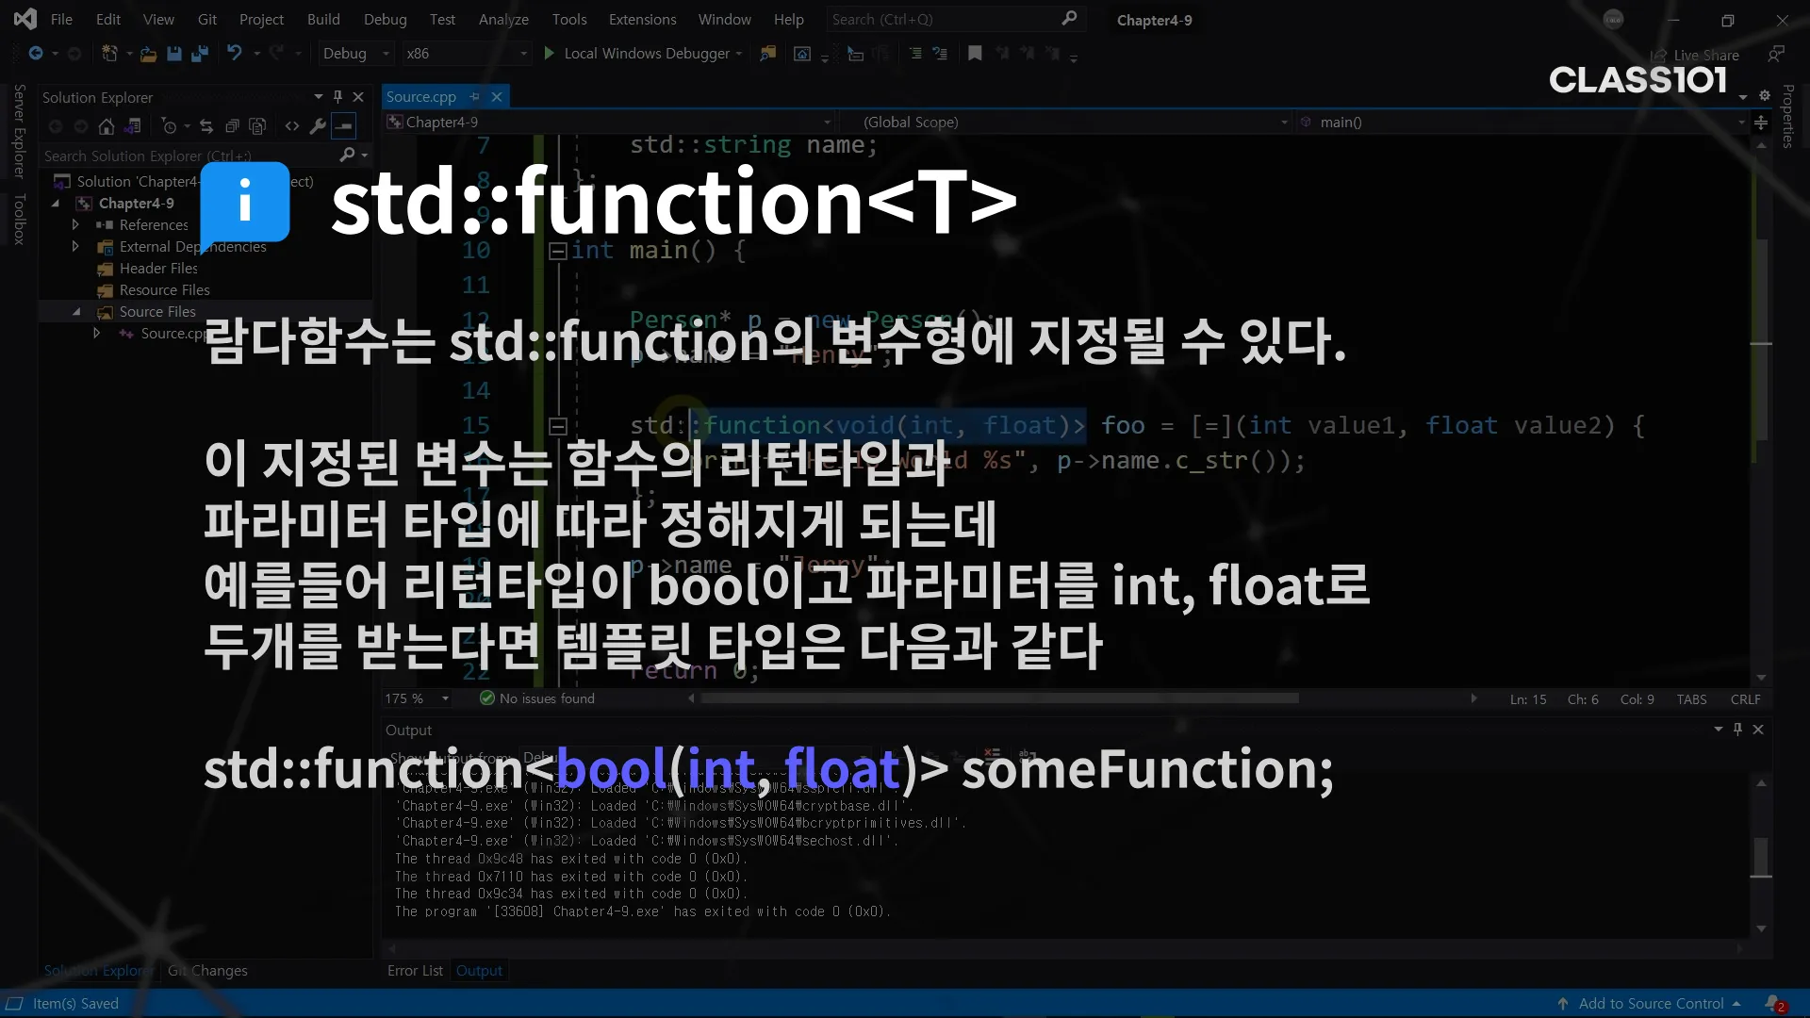Click Add to Source Control
Screen dimensions: 1810x1018
1650,1004
